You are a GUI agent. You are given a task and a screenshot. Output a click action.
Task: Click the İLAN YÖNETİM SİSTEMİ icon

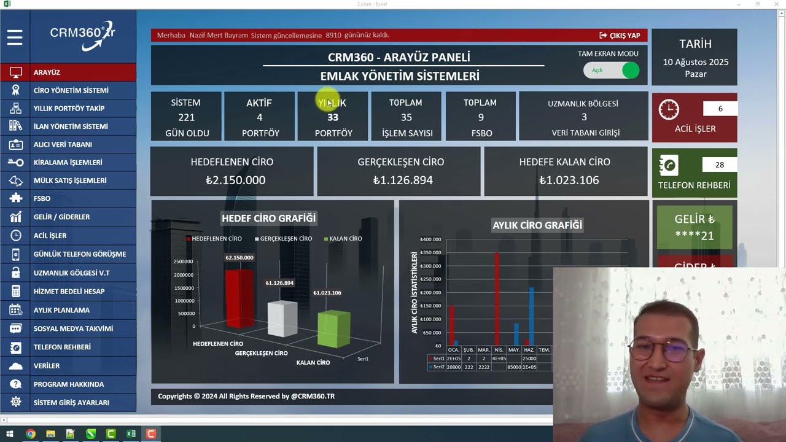[16, 126]
